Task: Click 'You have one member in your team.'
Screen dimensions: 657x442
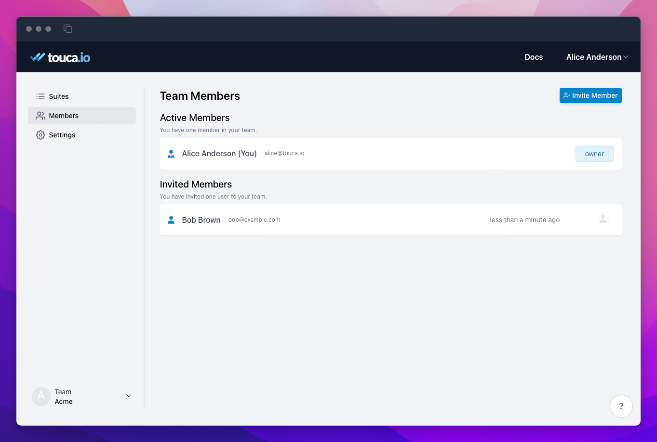Action: point(208,130)
